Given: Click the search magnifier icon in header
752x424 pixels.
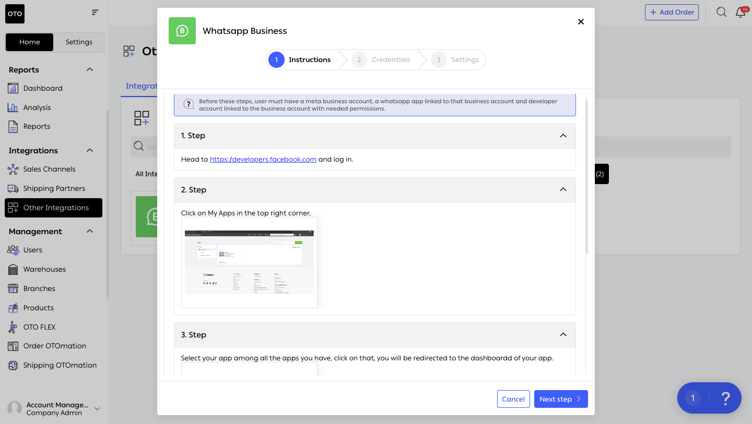Looking at the screenshot, I should click(721, 12).
